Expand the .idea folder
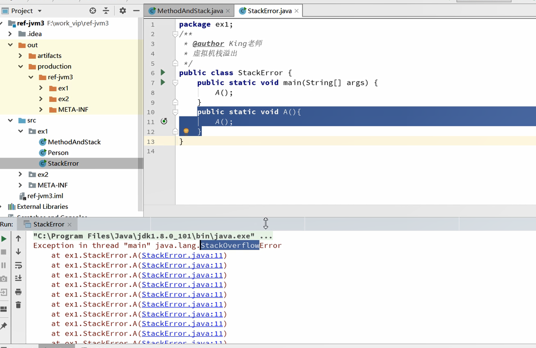Image resolution: width=536 pixels, height=348 pixels. 10,34
